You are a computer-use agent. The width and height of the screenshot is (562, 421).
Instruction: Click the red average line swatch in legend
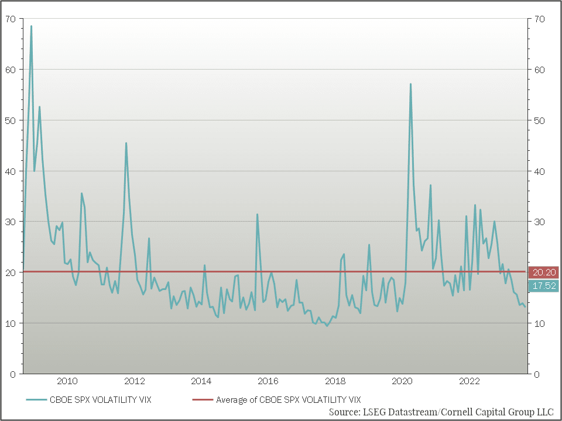tap(203, 400)
